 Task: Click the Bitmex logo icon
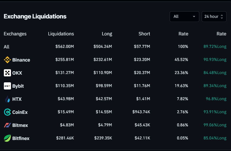(x=7, y=125)
